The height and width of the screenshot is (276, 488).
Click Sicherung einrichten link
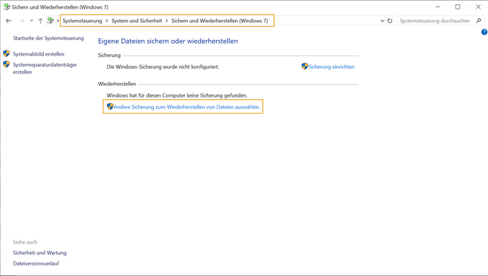coord(332,67)
